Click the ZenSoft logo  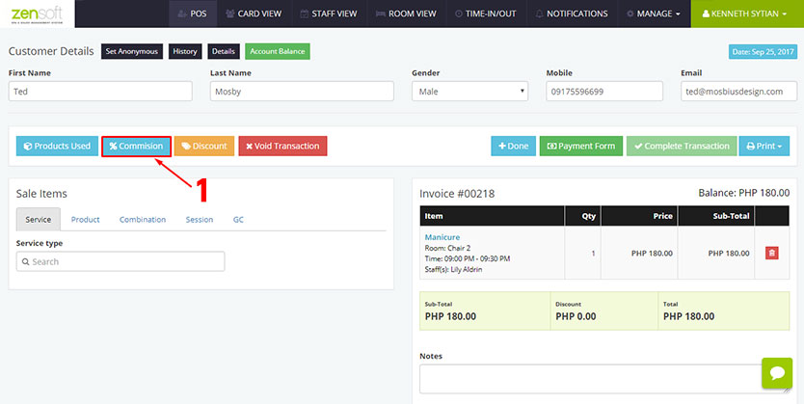(x=37, y=13)
